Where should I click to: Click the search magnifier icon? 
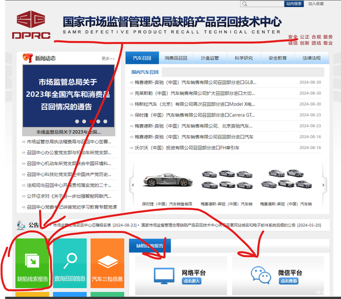coord(245,4)
